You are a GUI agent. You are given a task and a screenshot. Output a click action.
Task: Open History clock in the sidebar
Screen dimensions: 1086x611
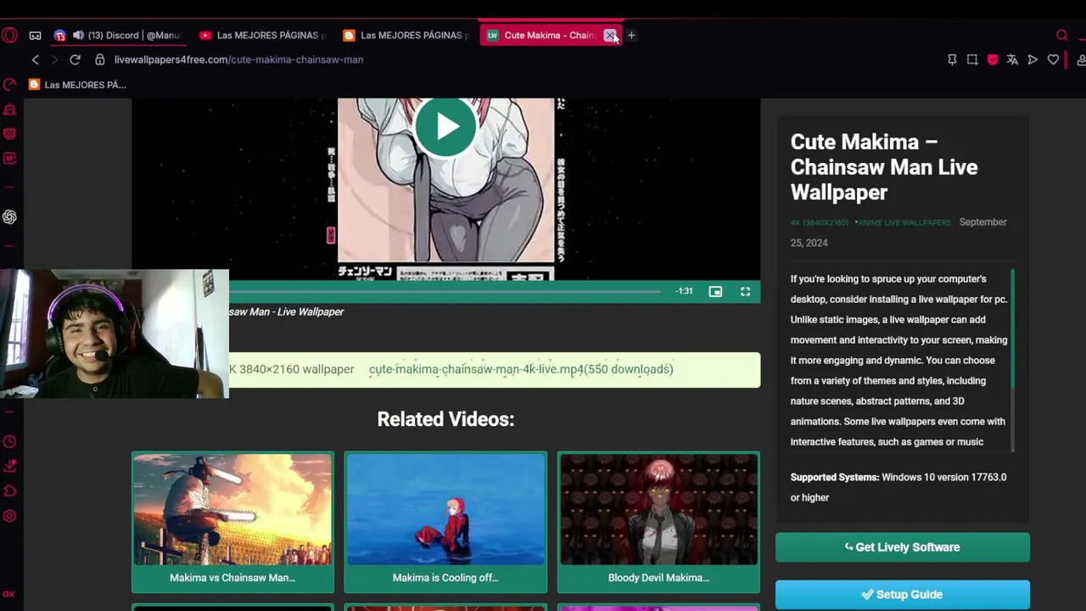9,441
